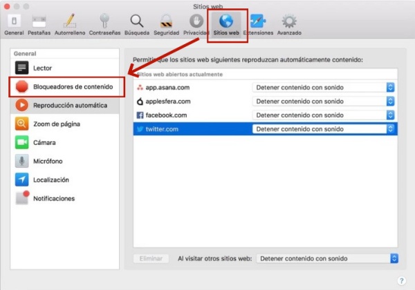Image resolution: width=415 pixels, height=290 pixels.
Task: Open the Contraseñas key icon
Action: coord(104,21)
